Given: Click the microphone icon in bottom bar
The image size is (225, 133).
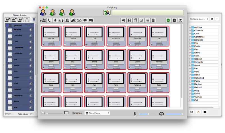Looking at the screenshot, I should pos(135,114).
